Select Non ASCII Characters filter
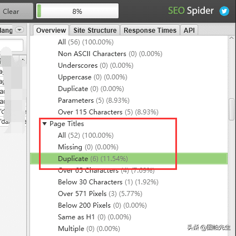The image size is (236, 236). click(x=110, y=54)
